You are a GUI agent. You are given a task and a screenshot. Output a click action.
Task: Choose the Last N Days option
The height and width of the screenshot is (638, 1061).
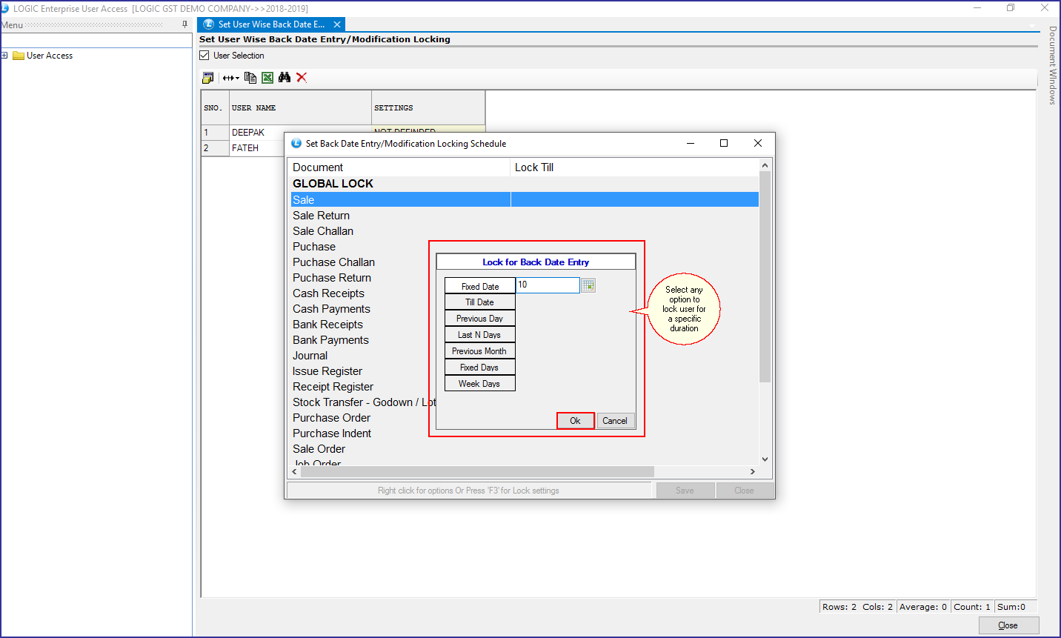480,335
